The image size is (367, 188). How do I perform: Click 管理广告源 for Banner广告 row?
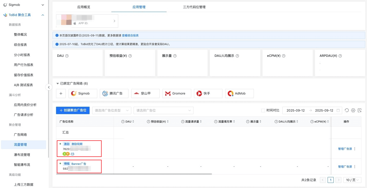tap(345, 167)
